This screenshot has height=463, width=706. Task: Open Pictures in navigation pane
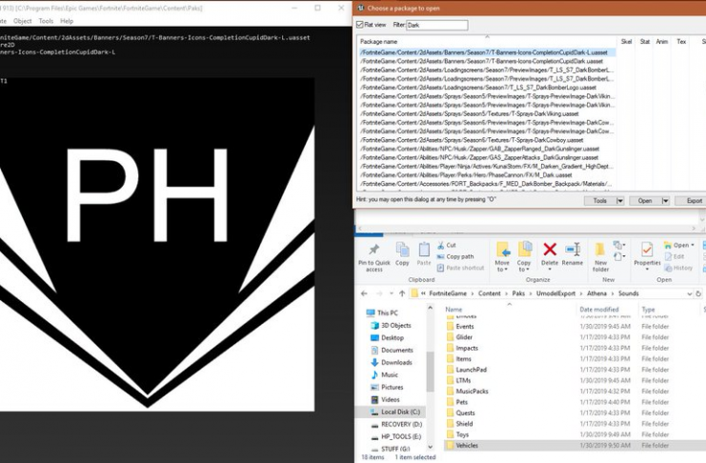[387, 387]
